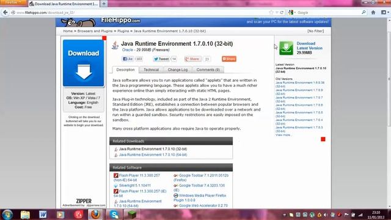Click the green Download Latest Version icon
Screen dimensions: 391x220
coord(286,48)
